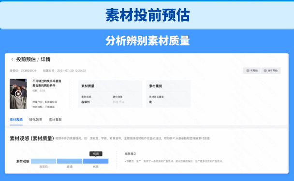Click the 详情 breadcrumb text

click(45, 59)
